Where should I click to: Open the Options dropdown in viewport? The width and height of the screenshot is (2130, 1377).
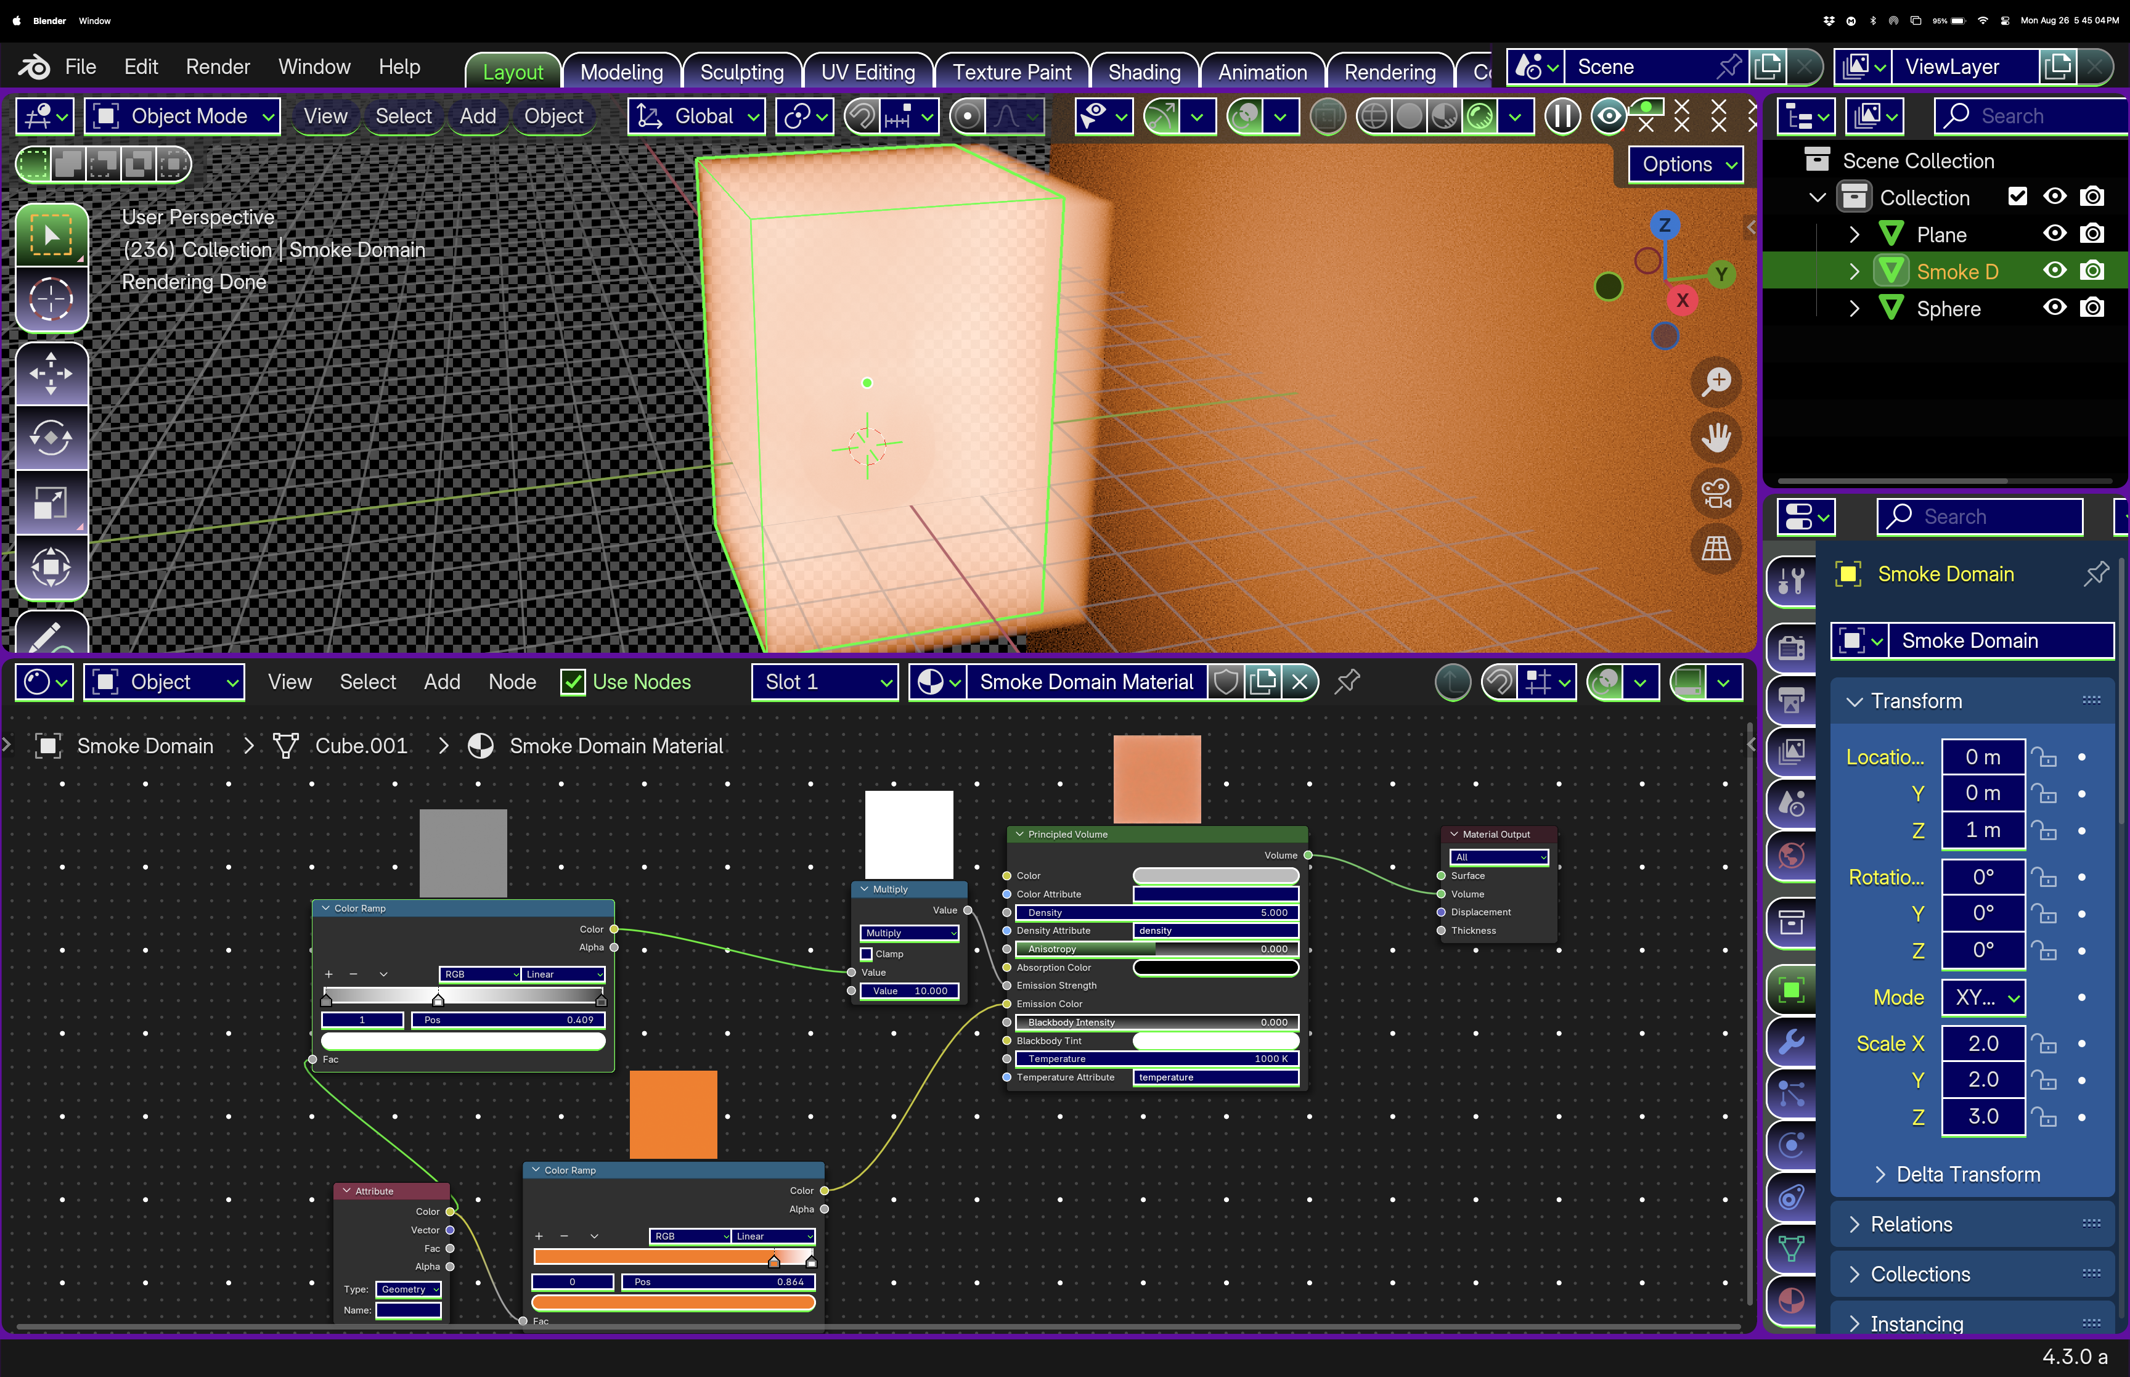click(x=1686, y=165)
